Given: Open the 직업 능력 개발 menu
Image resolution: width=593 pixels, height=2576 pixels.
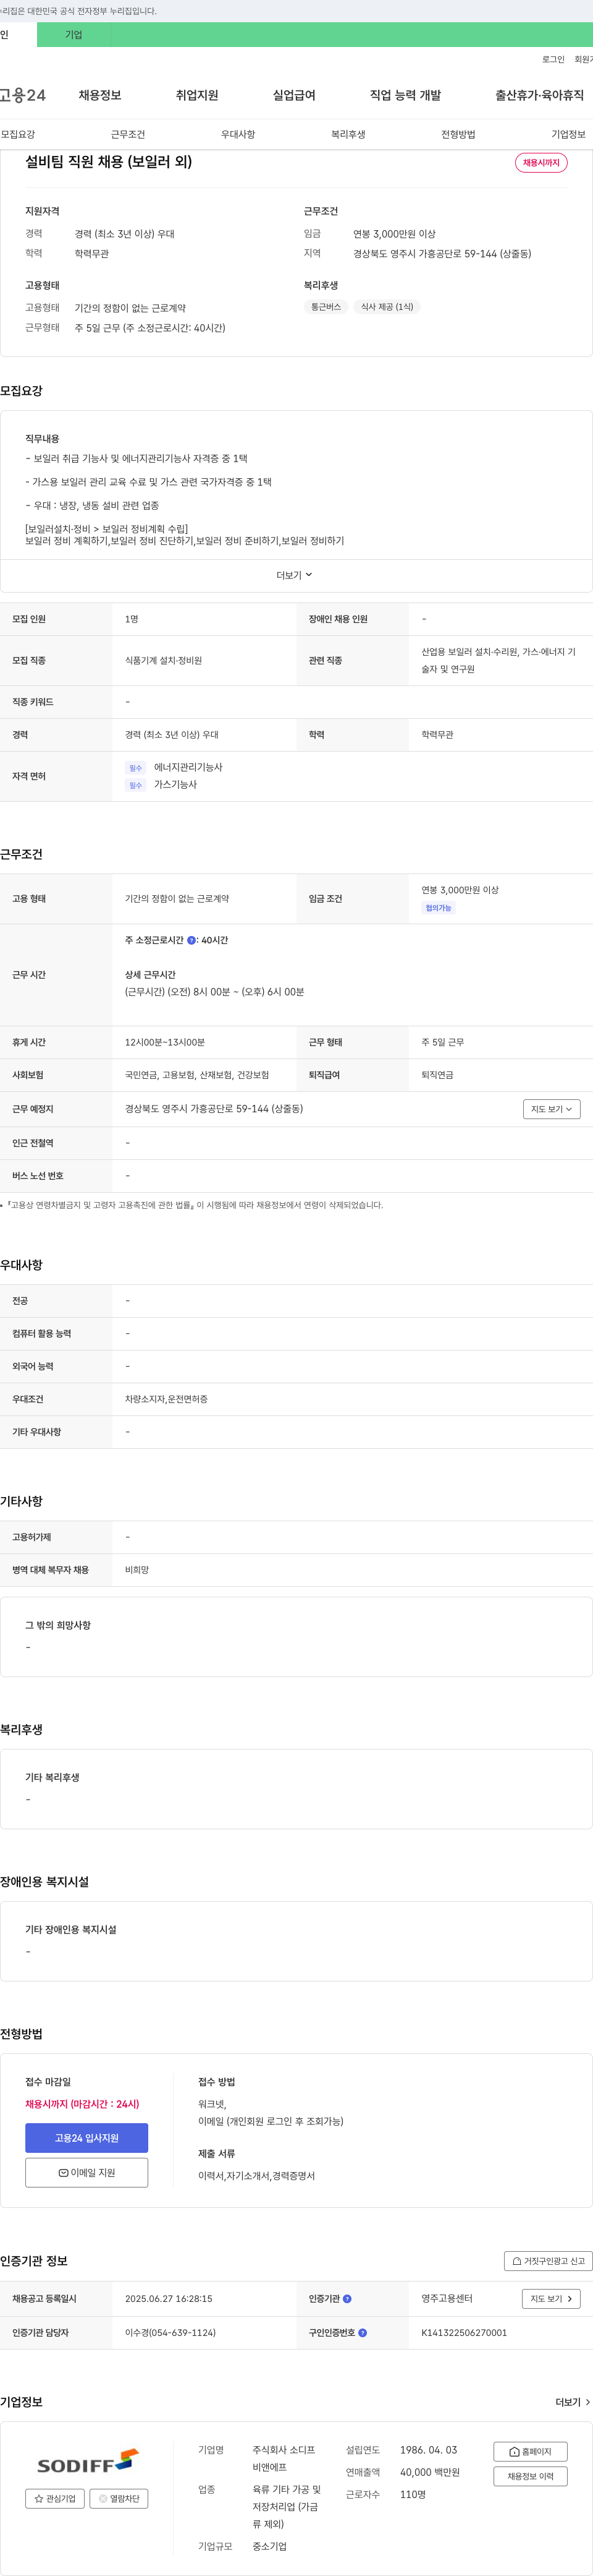Looking at the screenshot, I should [x=405, y=95].
